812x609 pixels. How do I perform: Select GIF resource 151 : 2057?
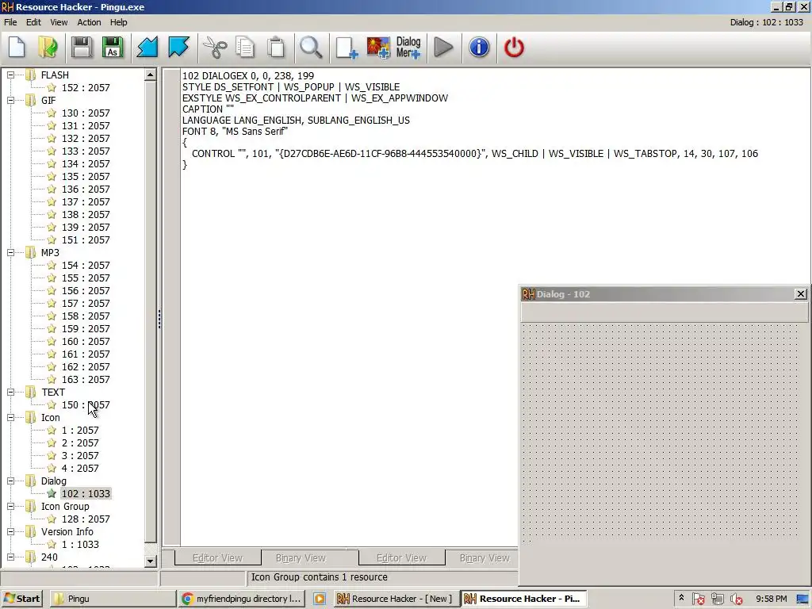click(86, 239)
